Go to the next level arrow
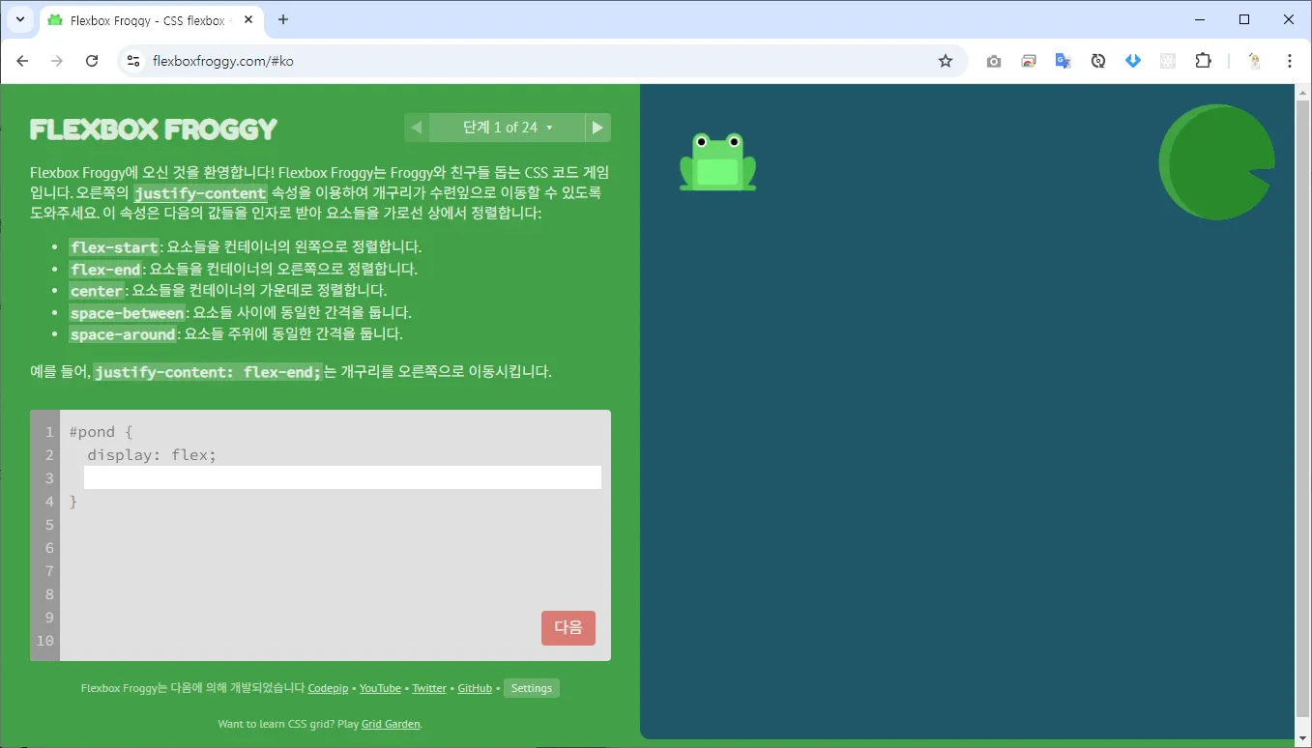 (598, 128)
